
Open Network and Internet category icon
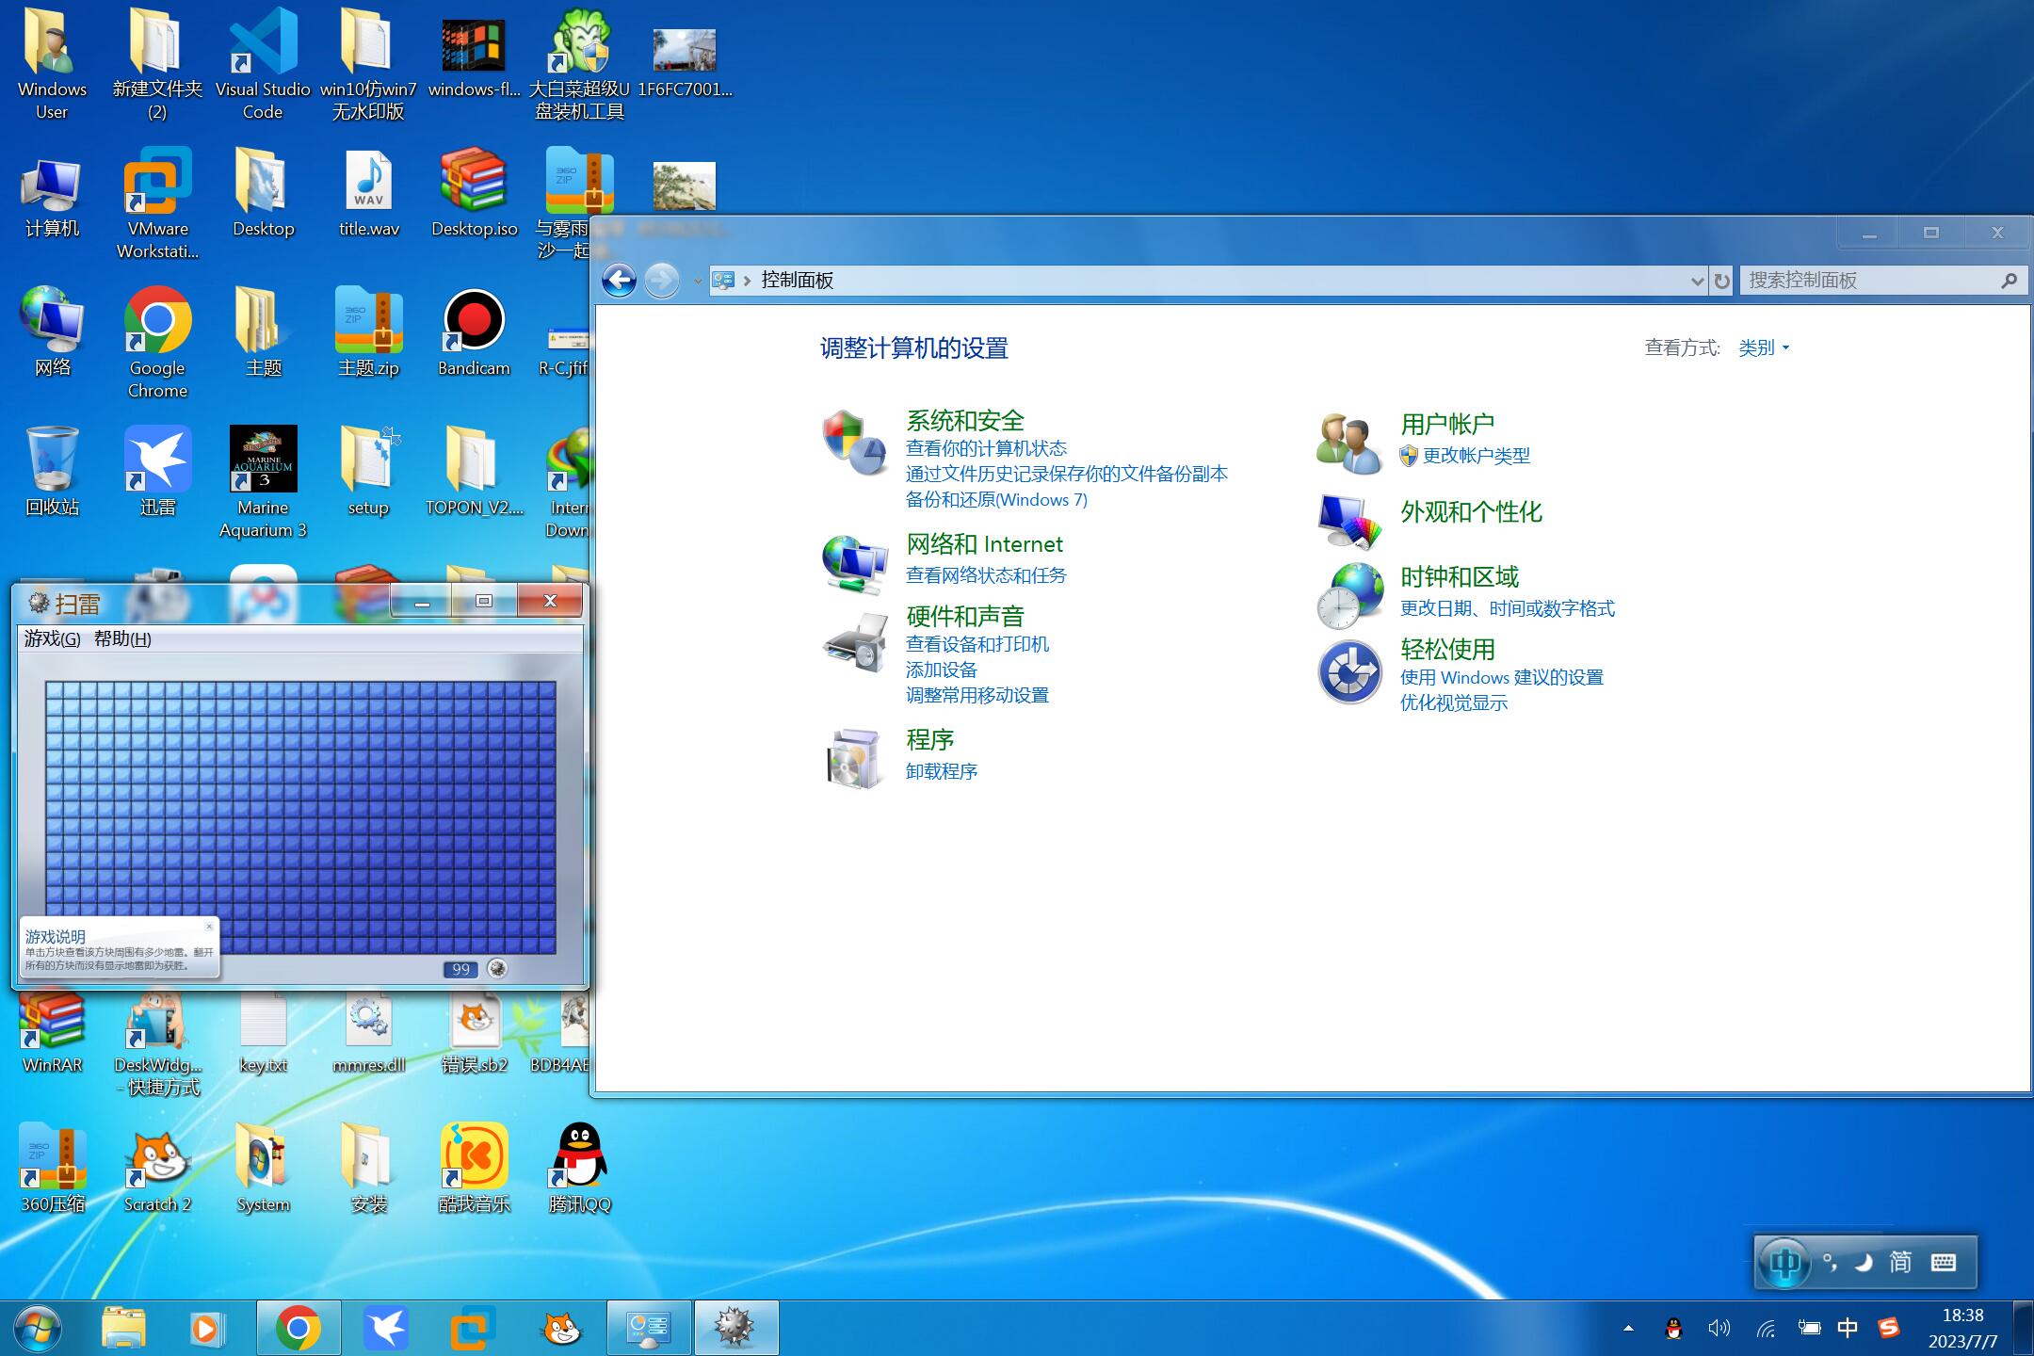(x=853, y=564)
